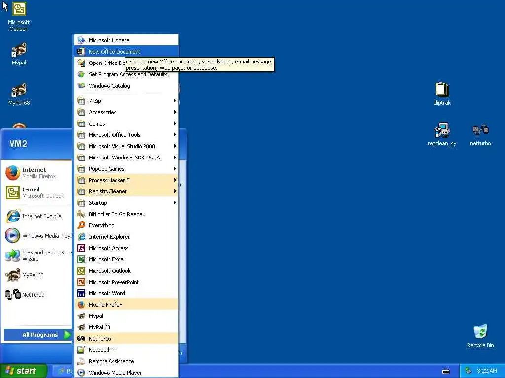Screen dimensions: 505x378
Task: Expand Microsoft Office Tools submenu
Action: tap(126, 135)
